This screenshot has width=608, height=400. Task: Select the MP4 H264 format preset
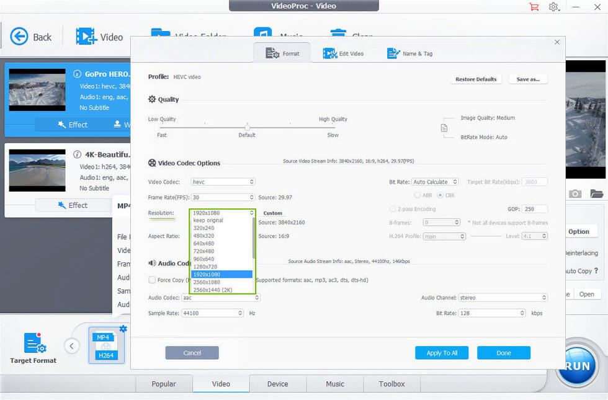pos(106,346)
